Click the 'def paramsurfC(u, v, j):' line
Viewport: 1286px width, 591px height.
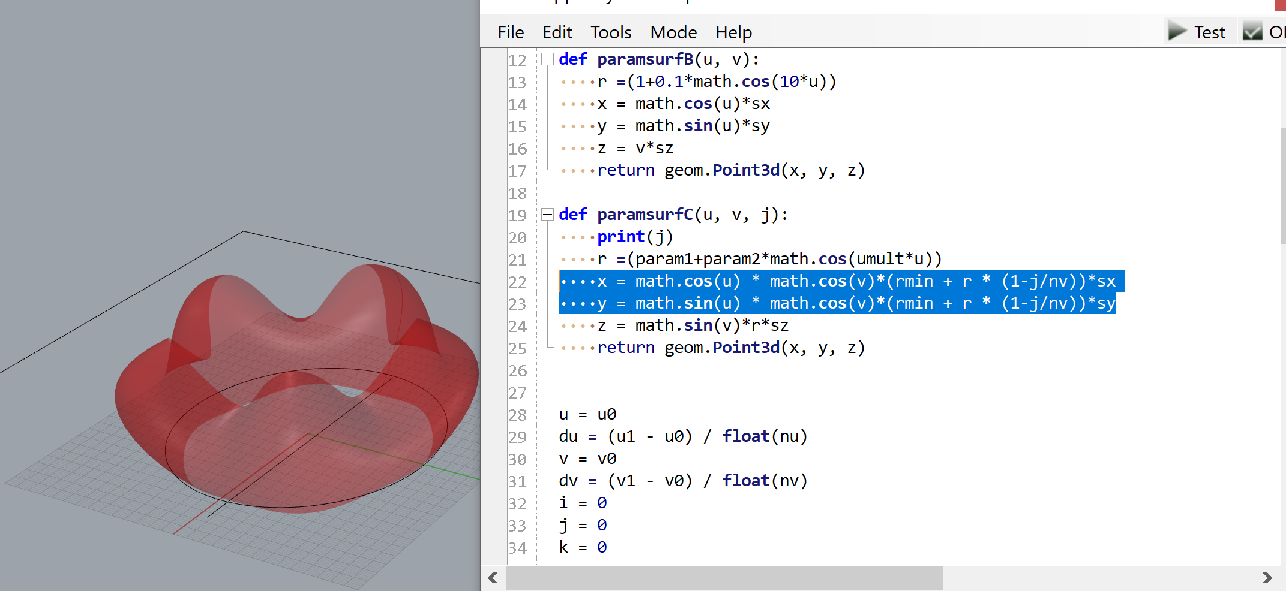coord(673,215)
